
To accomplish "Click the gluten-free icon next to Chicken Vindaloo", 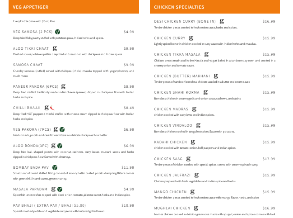I will tap(198, 125).
